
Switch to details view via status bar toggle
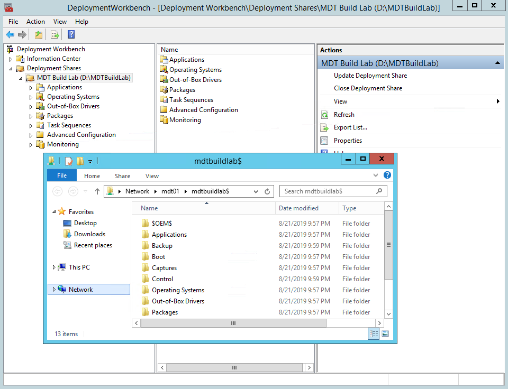coord(374,334)
